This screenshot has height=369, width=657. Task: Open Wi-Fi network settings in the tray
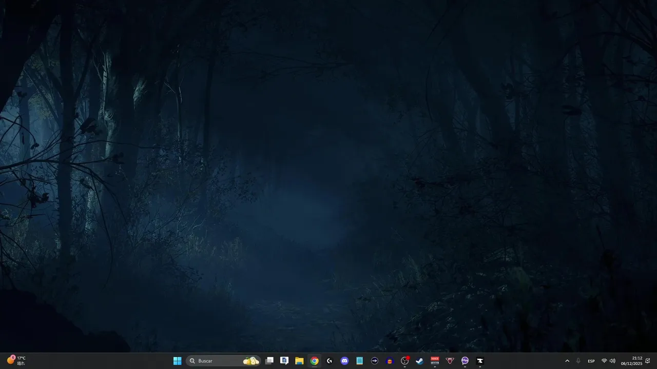[x=604, y=361]
